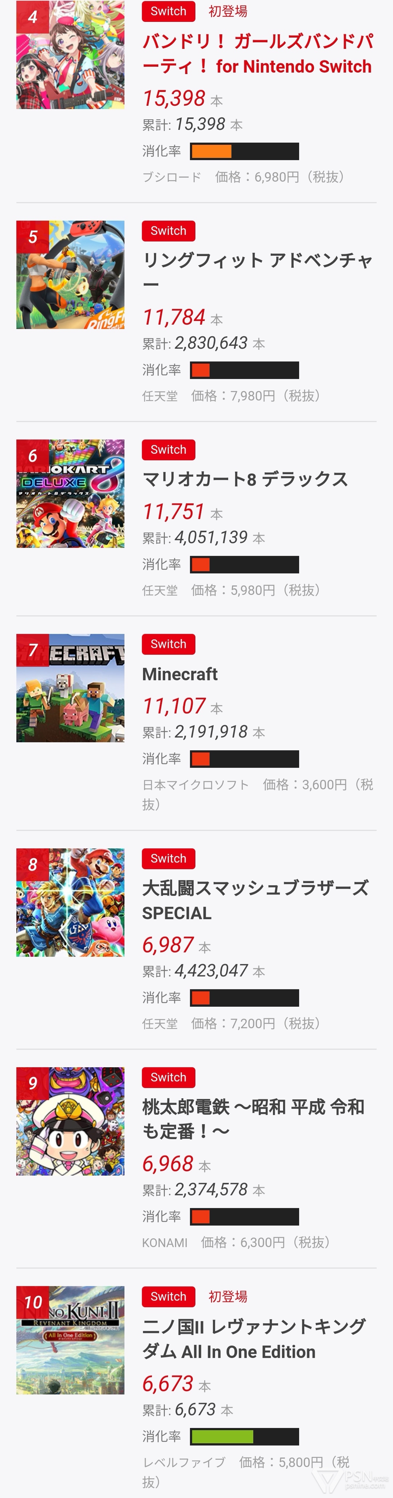Click the Mario Kart 8 Deluxe cover image
This screenshot has height=1498, width=393.
[x=70, y=493]
